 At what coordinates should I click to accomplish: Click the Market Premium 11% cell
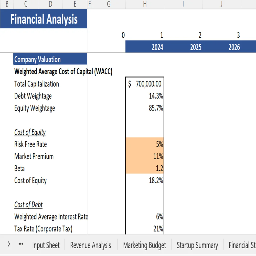pyautogui.click(x=145, y=156)
